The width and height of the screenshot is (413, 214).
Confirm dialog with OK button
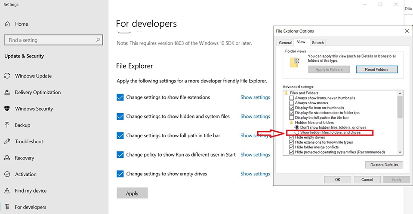(338, 180)
